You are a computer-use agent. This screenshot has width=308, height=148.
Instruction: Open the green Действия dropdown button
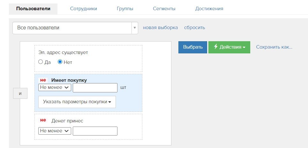pyautogui.click(x=229, y=47)
